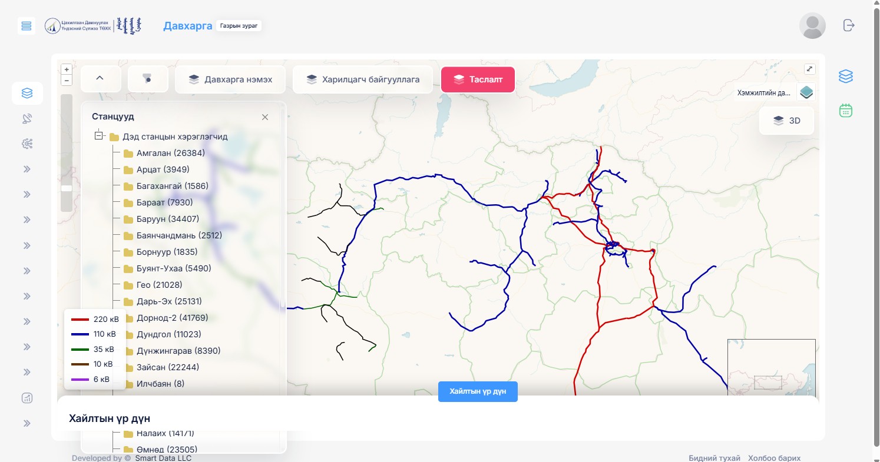Open the chart statistics icon in the sidebar
Viewport: 880px width, 462px height.
[x=27, y=398]
